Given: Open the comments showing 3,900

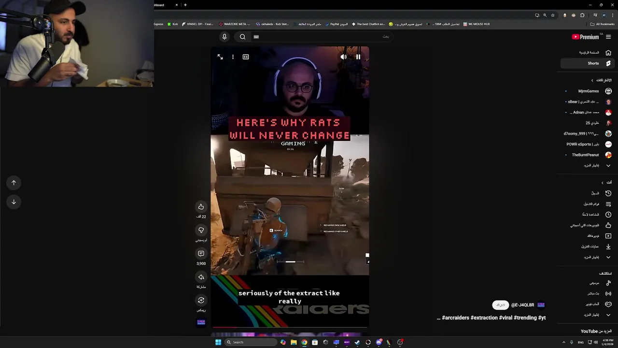Looking at the screenshot, I should click(x=201, y=254).
